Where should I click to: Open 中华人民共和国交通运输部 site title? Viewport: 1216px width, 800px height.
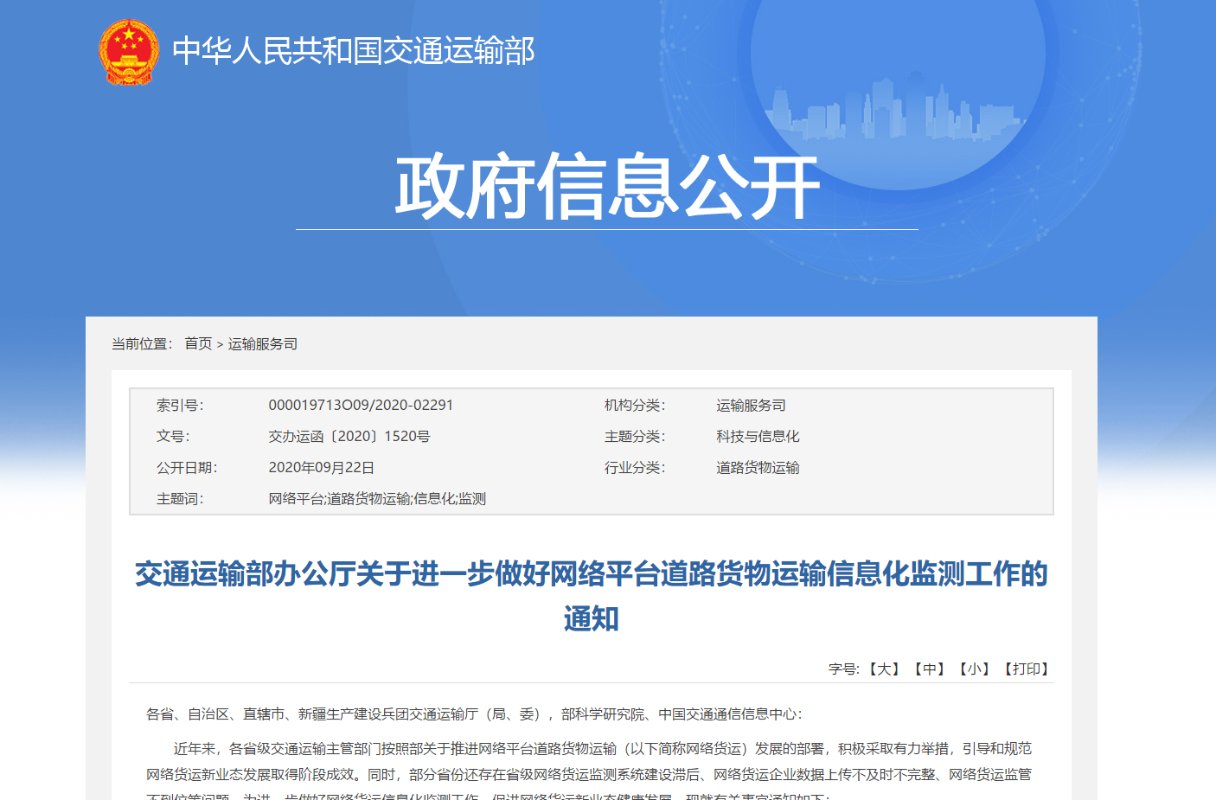tap(355, 52)
